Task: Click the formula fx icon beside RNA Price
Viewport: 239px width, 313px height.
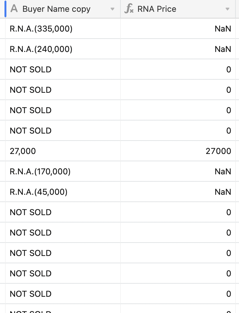Action: [x=129, y=9]
